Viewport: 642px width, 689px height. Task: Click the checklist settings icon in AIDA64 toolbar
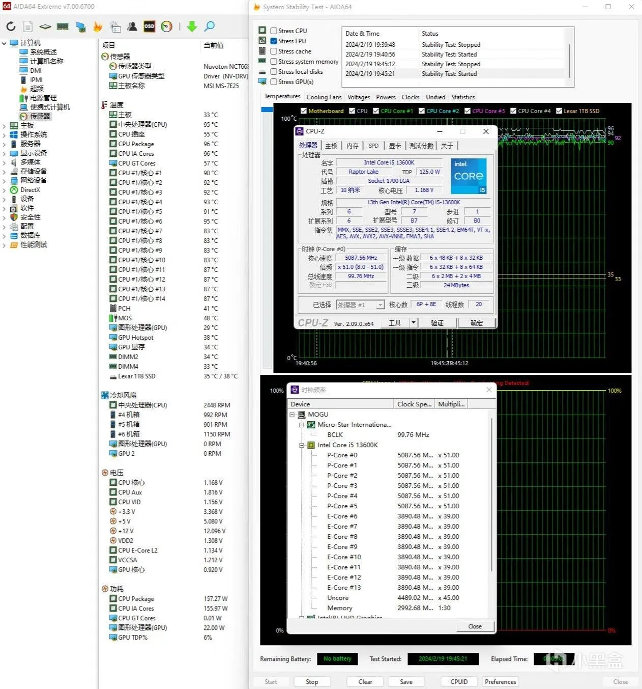pyautogui.click(x=115, y=26)
